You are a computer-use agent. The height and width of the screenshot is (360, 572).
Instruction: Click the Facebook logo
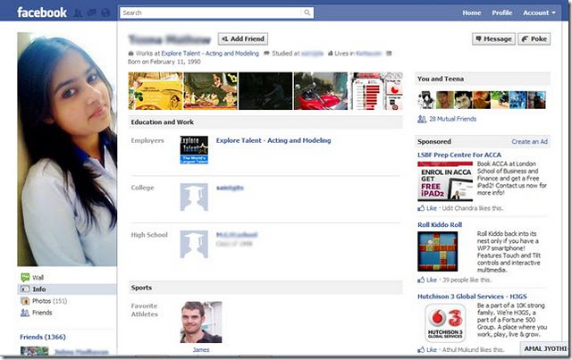[42, 13]
